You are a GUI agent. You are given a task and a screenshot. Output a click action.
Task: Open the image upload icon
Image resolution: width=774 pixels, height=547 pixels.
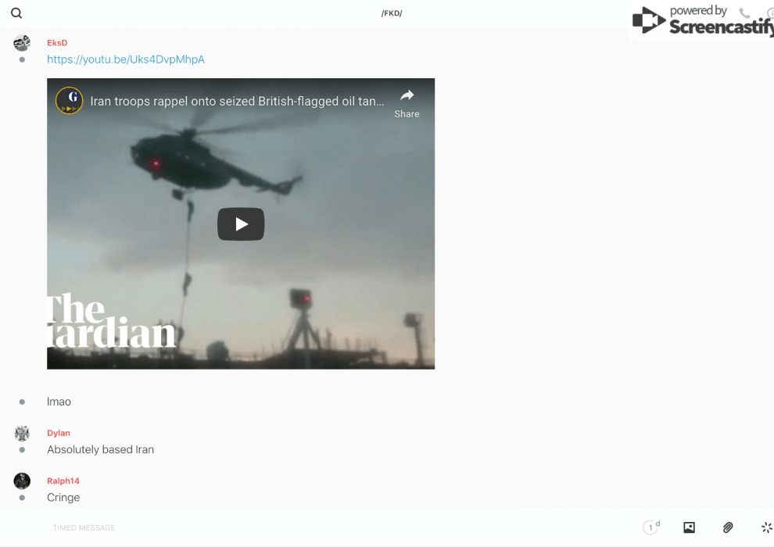tap(689, 527)
